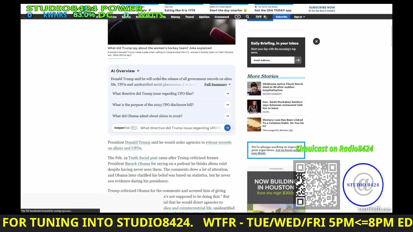Click the ENTERTAINMENT tag under Chuck Norris story
The image size is (413, 232).
272,94
